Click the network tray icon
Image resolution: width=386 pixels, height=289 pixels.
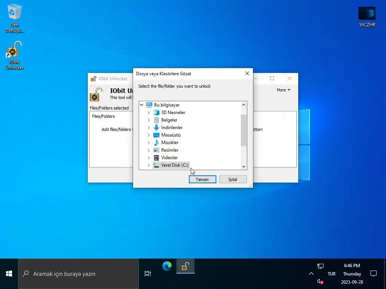click(x=320, y=266)
